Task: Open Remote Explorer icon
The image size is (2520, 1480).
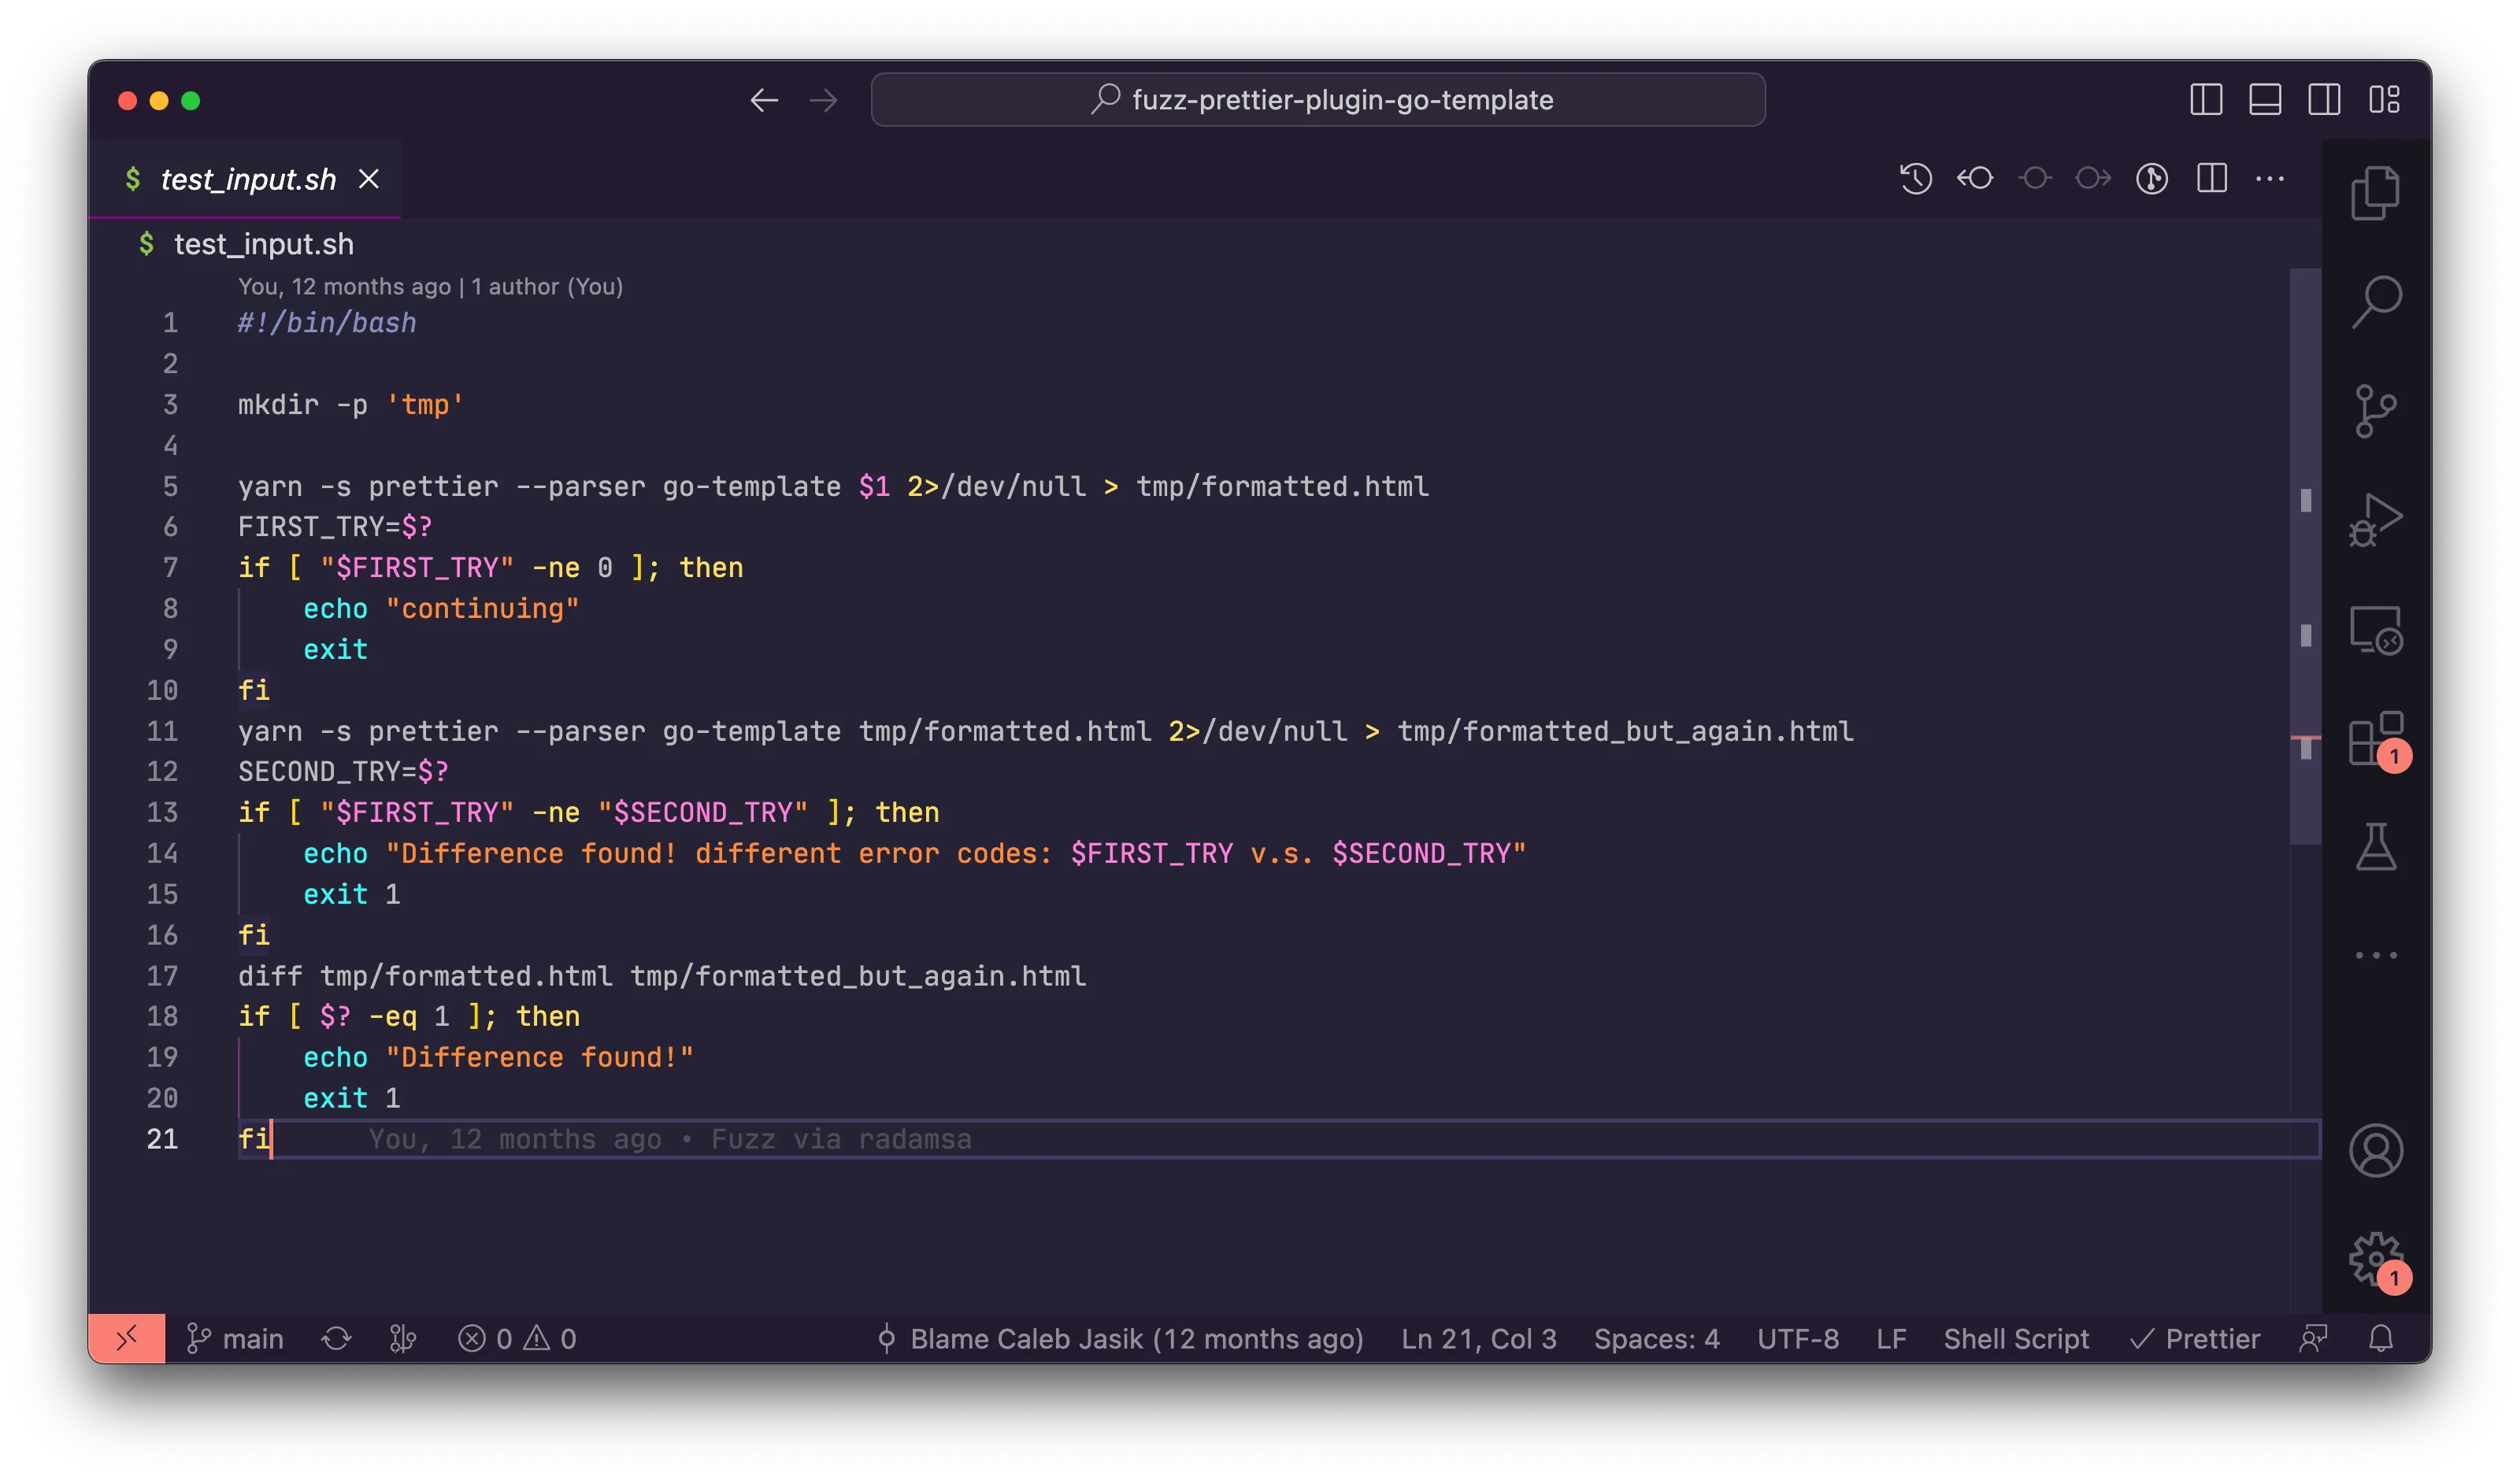Action: pyautogui.click(x=2375, y=630)
